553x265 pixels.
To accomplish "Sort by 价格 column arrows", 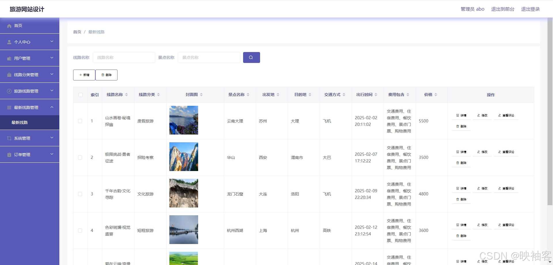I will (436, 95).
